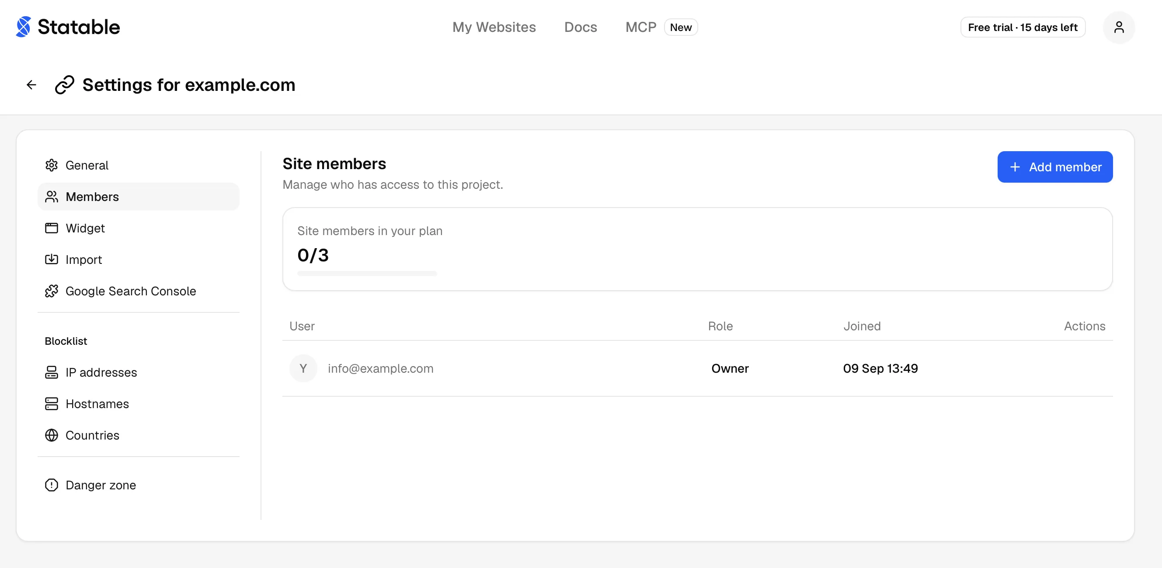Select the General settings tab label
Screen dimensions: 1162x568
tap(87, 166)
